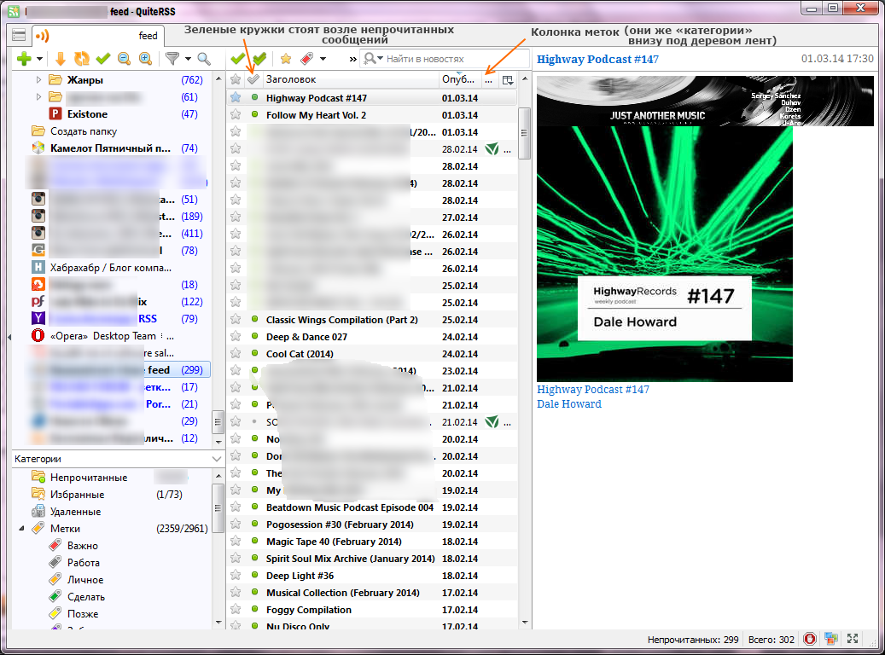Click the zoom out magnifier icon in feeds toolbar

(124, 59)
